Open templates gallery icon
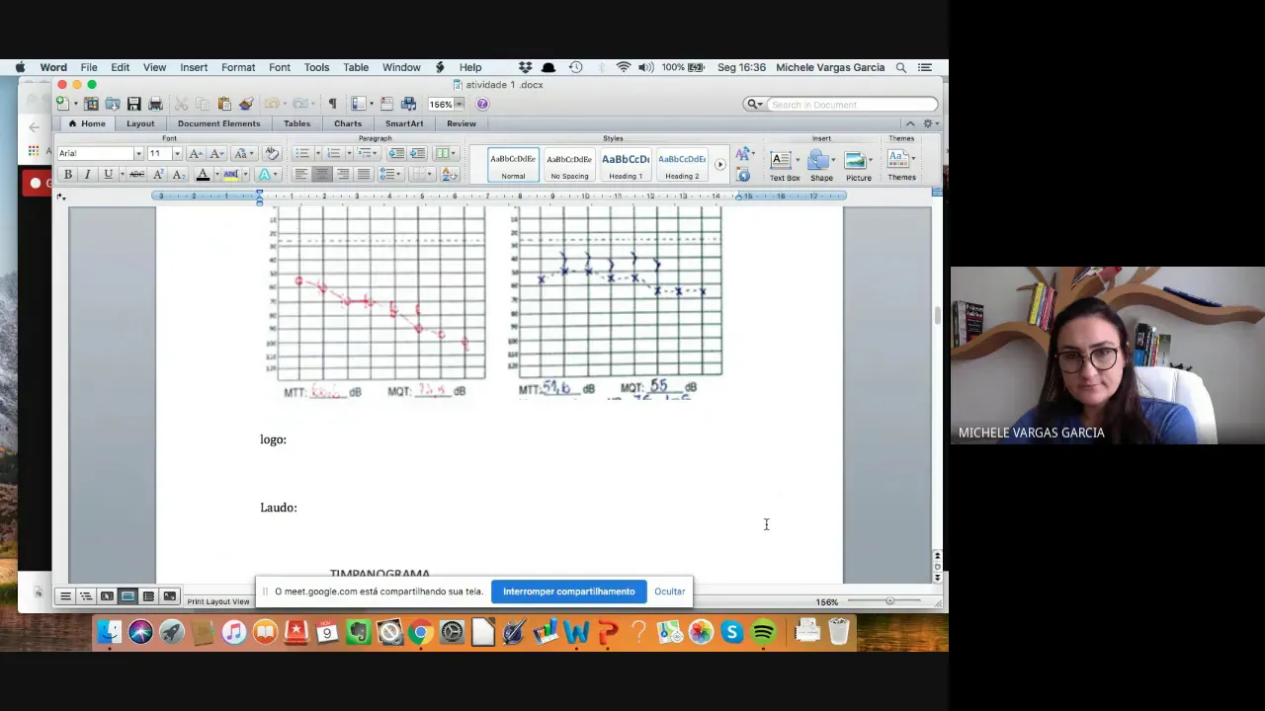The image size is (1265, 711). 91,104
